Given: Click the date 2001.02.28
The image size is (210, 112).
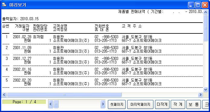Looking at the screenshot, I should coord(22,37).
